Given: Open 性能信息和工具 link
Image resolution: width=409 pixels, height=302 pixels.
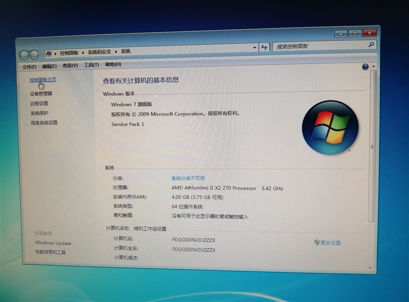Looking at the screenshot, I should 50,252.
